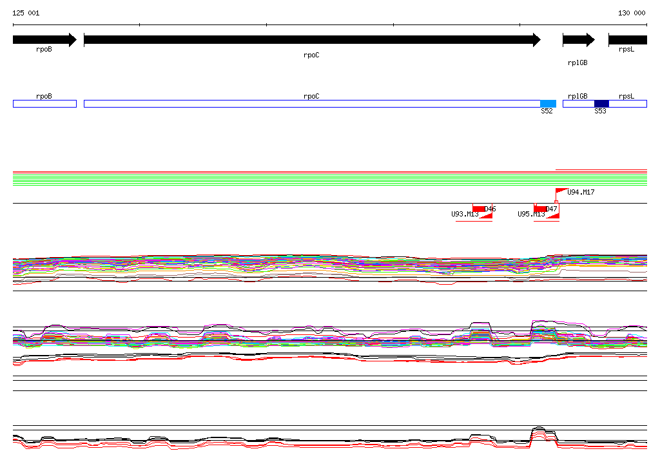This screenshot has height=460, width=660.
Task: Click the rplGB label under the arrow
Action: click(577, 62)
